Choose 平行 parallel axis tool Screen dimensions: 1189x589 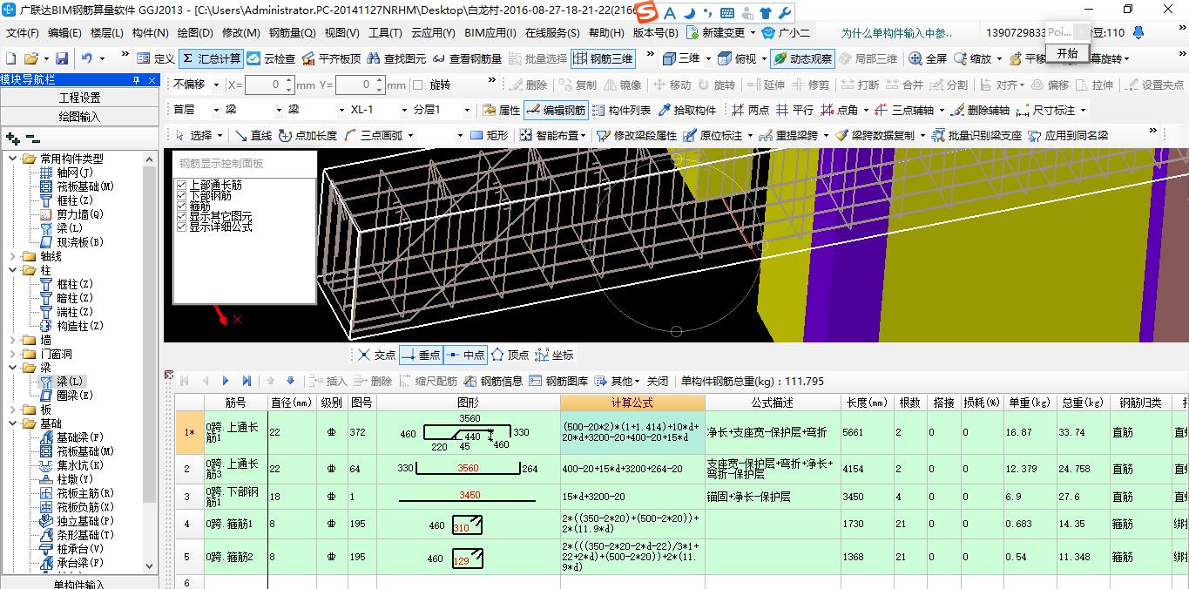(x=794, y=110)
